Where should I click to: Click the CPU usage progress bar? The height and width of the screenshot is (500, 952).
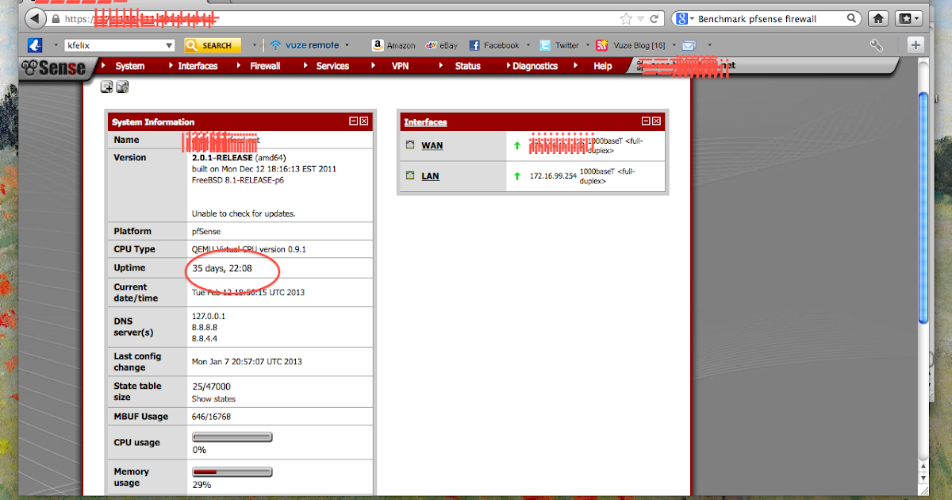coord(232,437)
